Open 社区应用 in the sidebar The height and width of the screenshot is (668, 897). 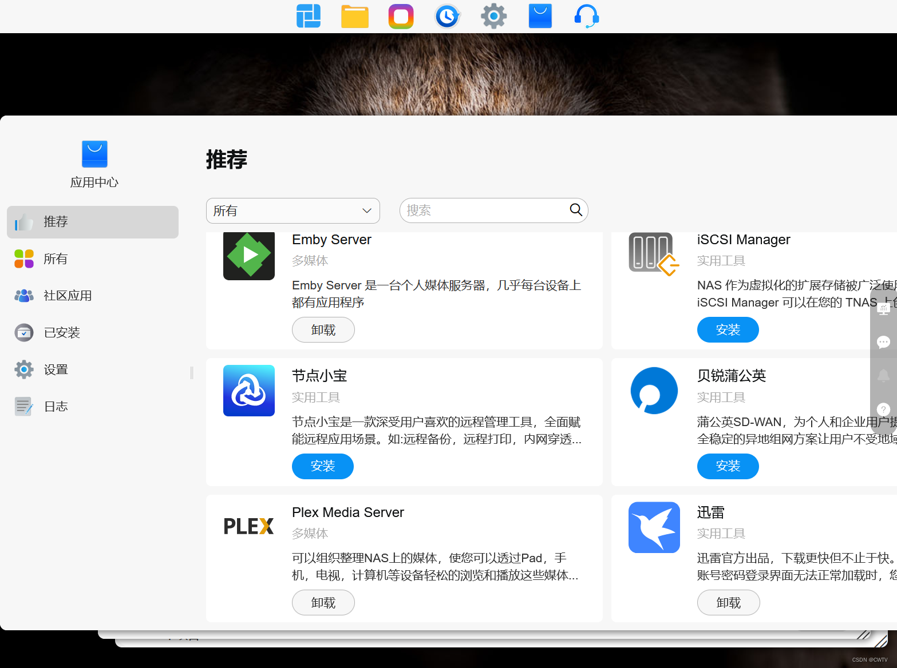pyautogui.click(x=93, y=296)
